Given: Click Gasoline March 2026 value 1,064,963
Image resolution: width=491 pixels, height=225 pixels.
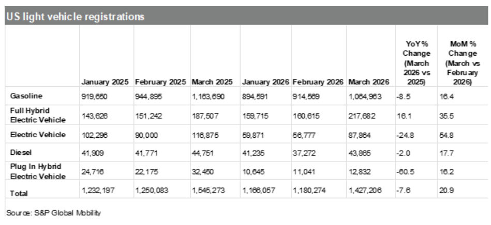Looking at the screenshot, I should (x=365, y=97).
